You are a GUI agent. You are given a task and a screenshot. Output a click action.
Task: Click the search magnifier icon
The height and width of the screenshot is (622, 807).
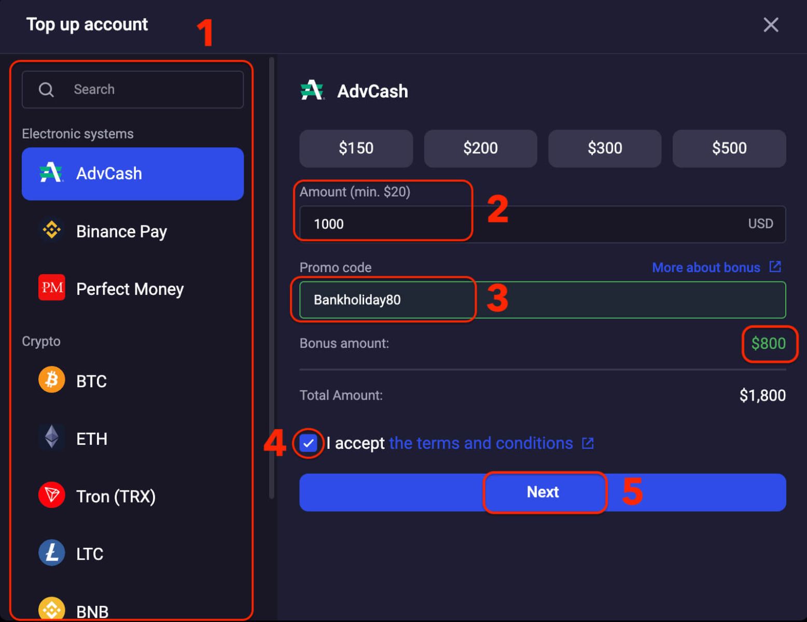point(46,89)
